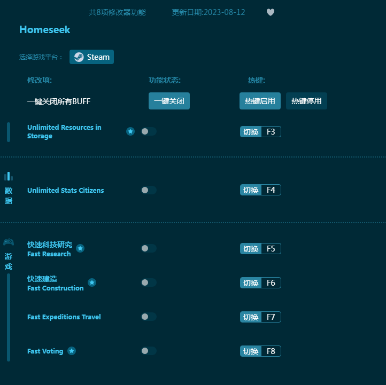Select the Steam platform button
The image size is (386, 385).
coord(91,57)
